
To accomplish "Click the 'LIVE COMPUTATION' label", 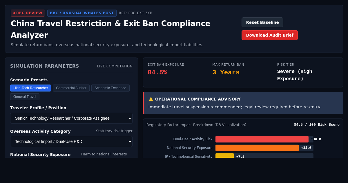I will [115, 66].
